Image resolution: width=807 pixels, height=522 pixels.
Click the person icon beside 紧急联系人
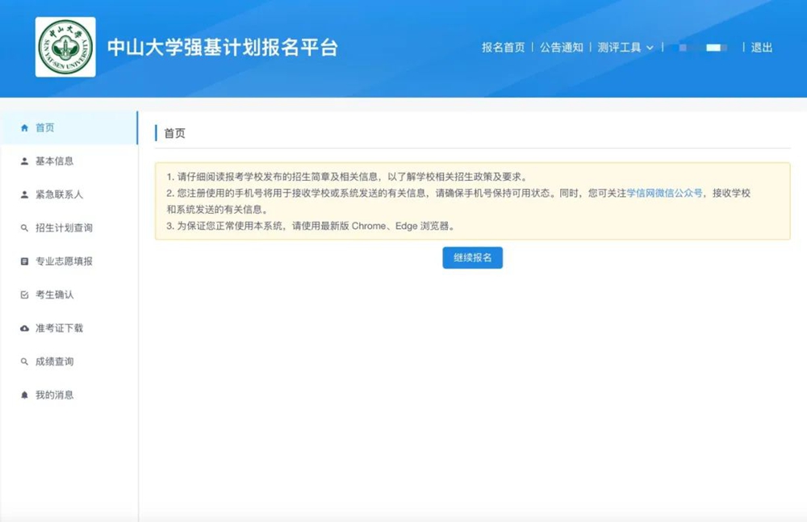coord(24,194)
